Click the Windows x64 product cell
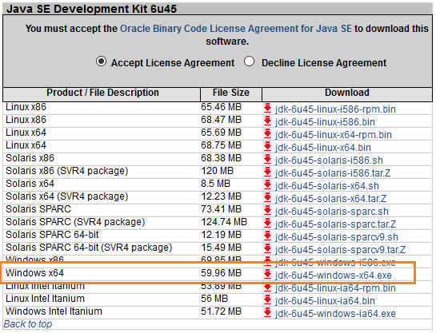This screenshot has width=436, height=333. click(34, 273)
